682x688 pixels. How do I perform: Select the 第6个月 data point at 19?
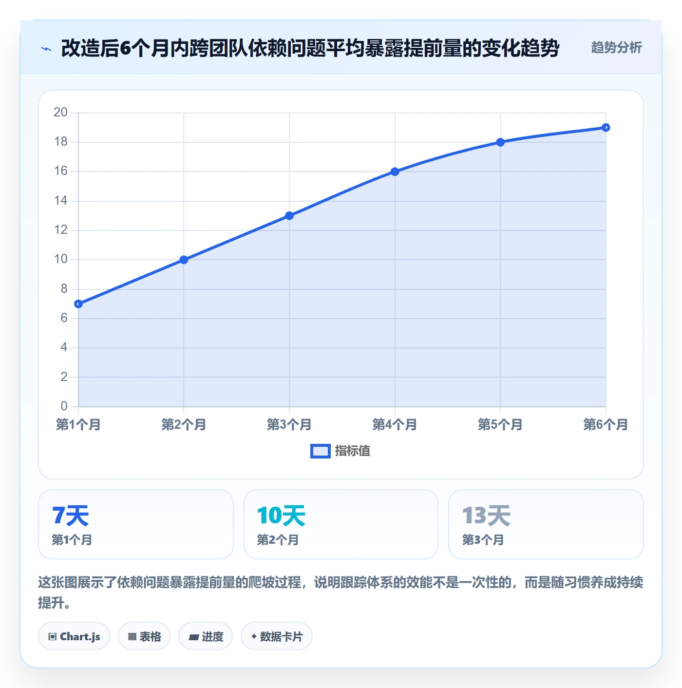tap(606, 128)
